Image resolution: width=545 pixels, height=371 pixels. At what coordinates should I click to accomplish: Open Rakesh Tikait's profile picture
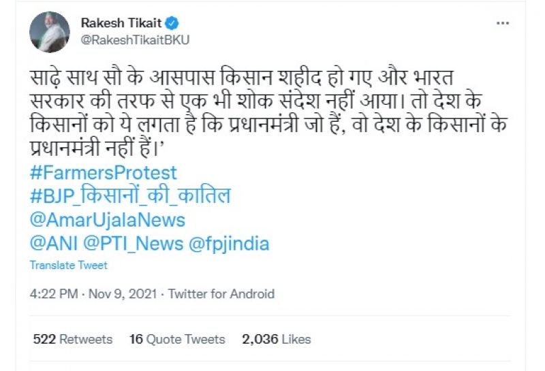click(49, 32)
